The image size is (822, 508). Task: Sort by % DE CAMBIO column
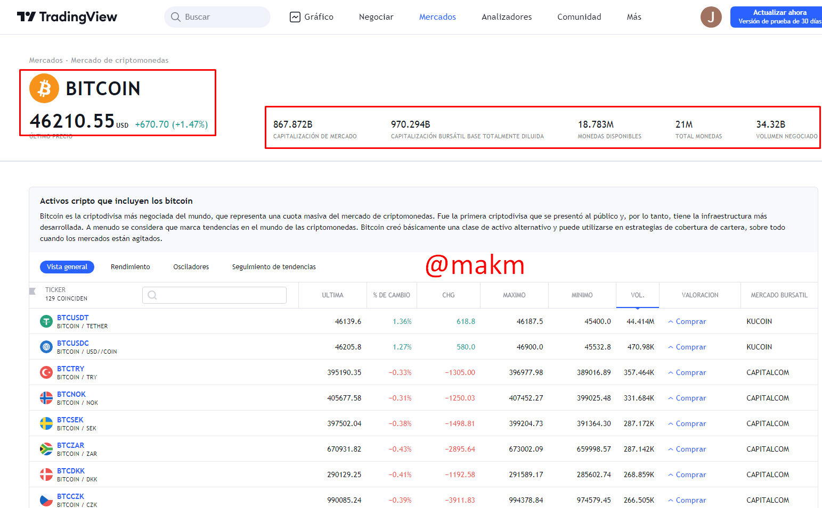coord(392,295)
